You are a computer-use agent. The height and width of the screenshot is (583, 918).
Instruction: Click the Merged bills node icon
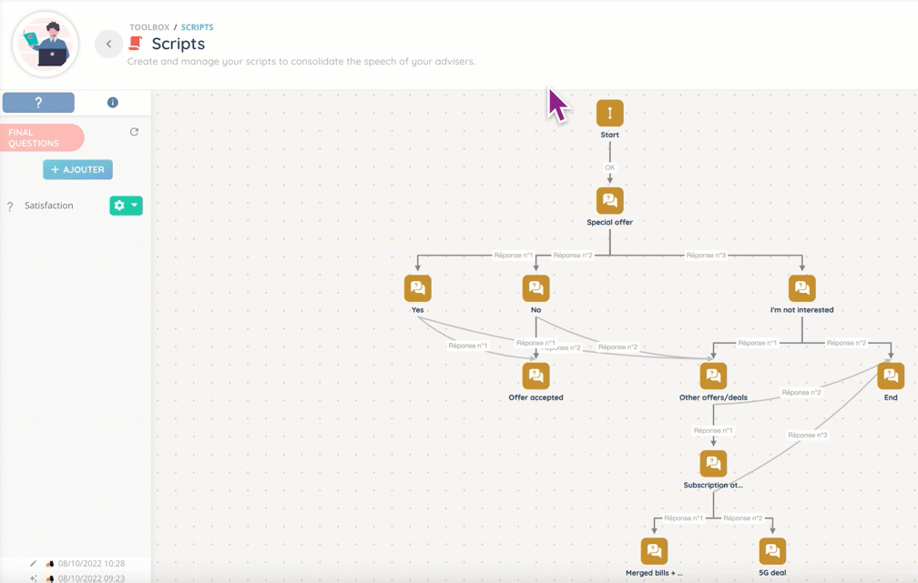[654, 551]
